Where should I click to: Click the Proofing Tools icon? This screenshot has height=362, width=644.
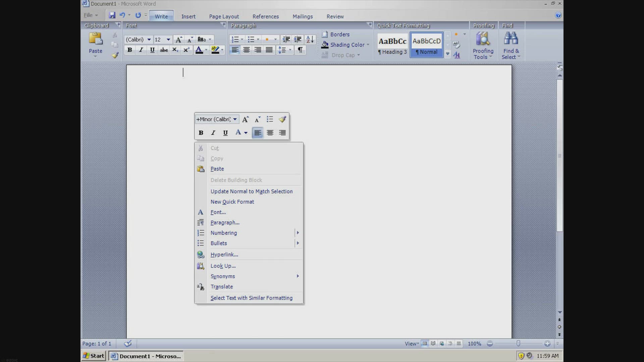(483, 39)
